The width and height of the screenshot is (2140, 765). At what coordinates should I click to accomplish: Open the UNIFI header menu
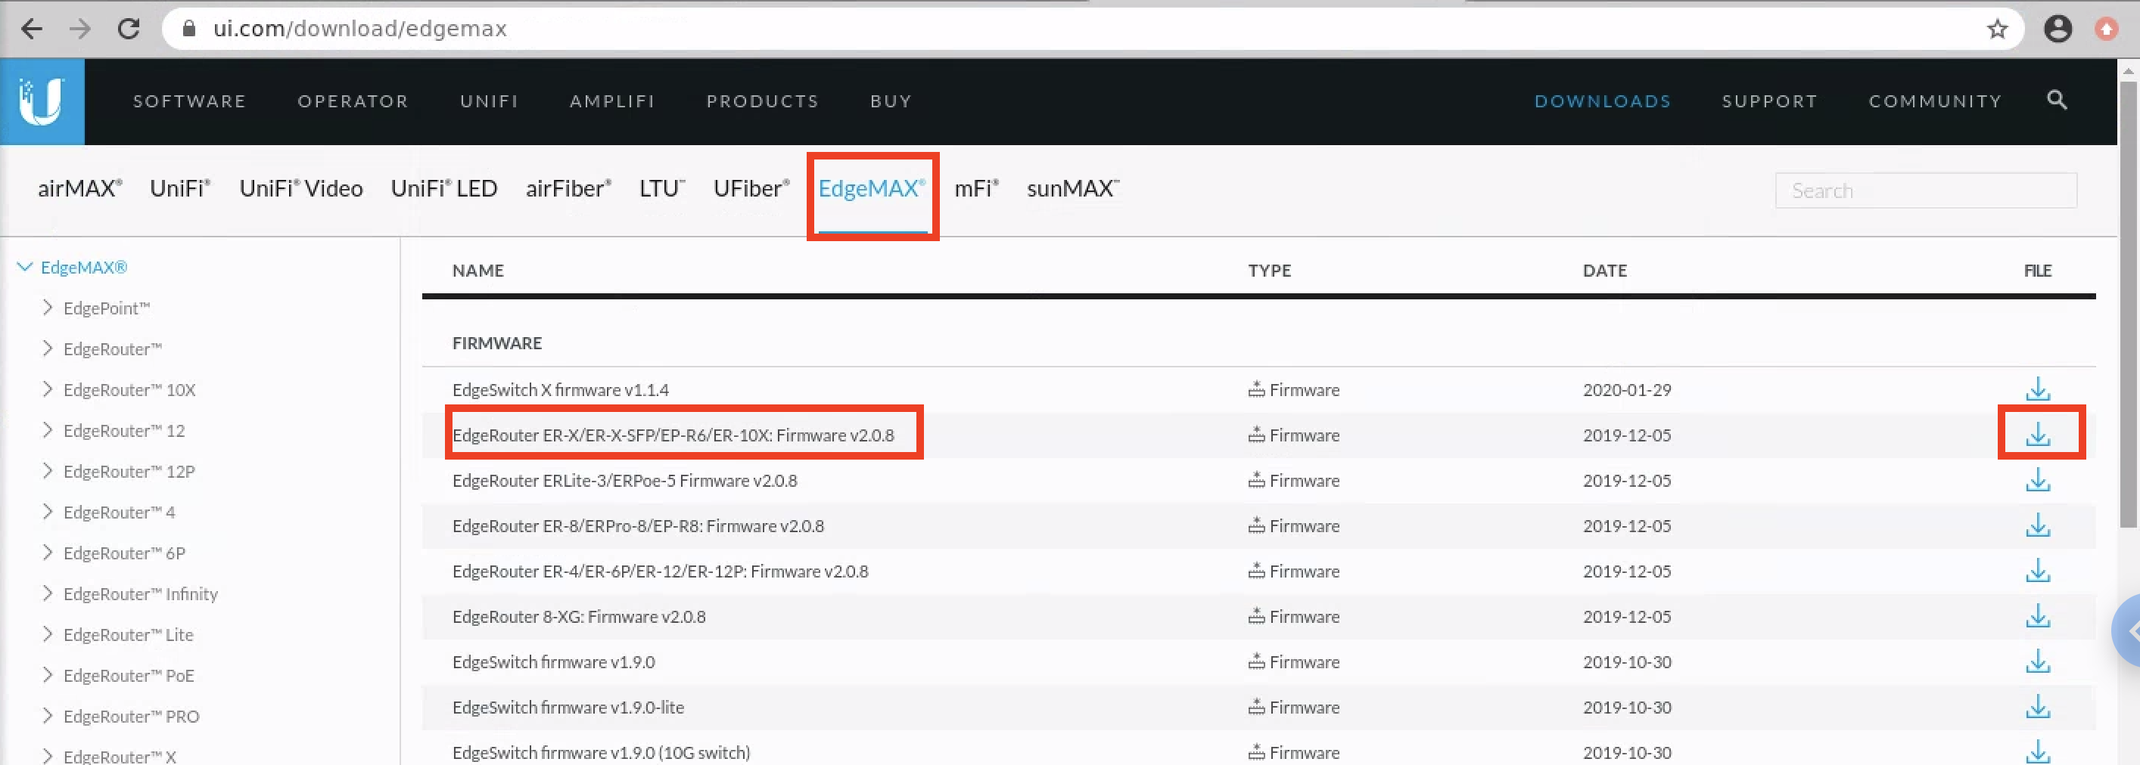pyautogui.click(x=490, y=101)
